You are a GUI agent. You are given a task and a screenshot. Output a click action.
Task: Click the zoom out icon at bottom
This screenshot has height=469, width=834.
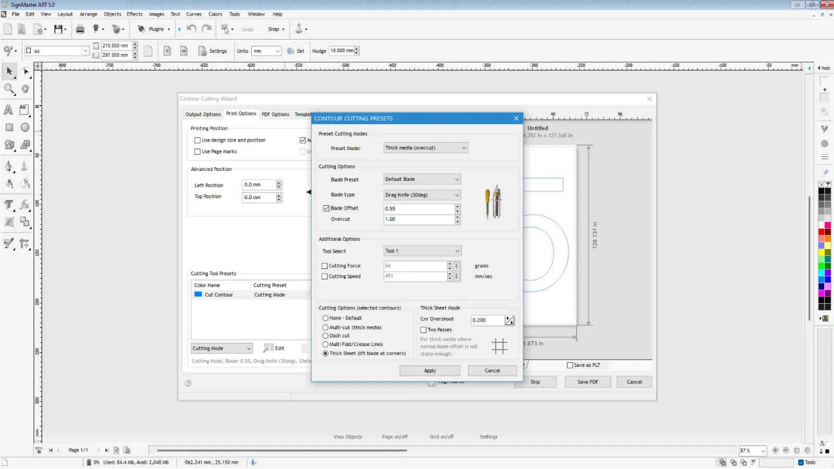(786, 450)
